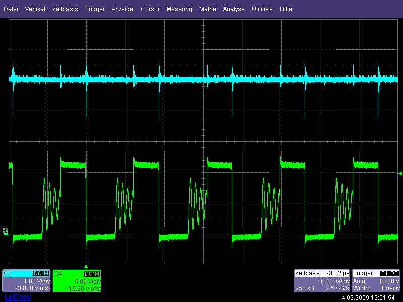The width and height of the screenshot is (403, 302).
Task: Open the Hilfe menu
Action: click(285, 9)
